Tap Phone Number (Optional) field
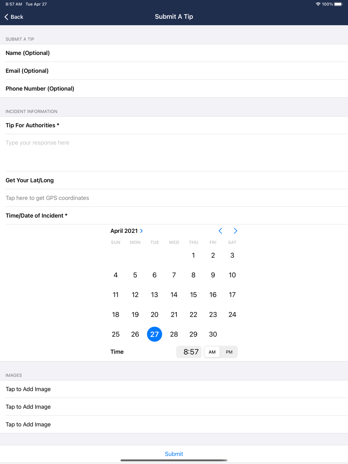348x464 pixels. [x=174, y=89]
